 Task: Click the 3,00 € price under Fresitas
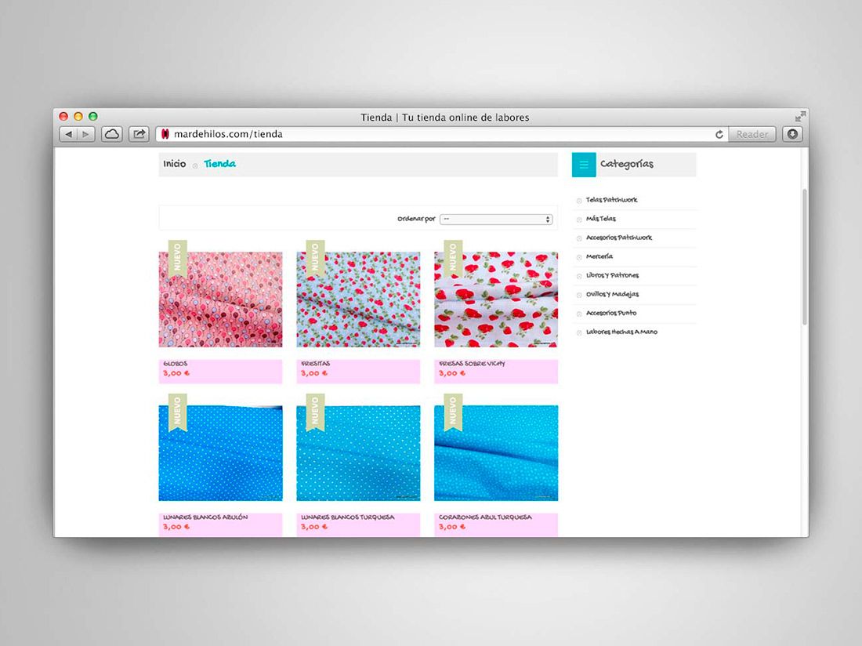click(314, 373)
